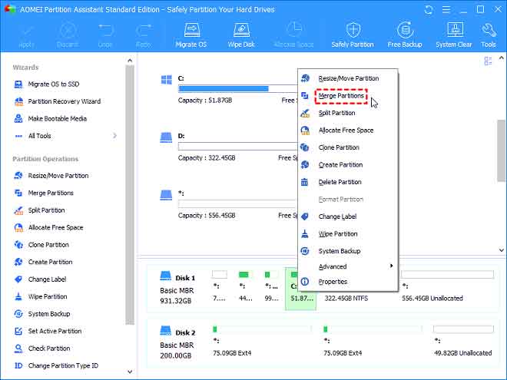
Task: Choose System Backup from context menu
Action: (x=348, y=251)
